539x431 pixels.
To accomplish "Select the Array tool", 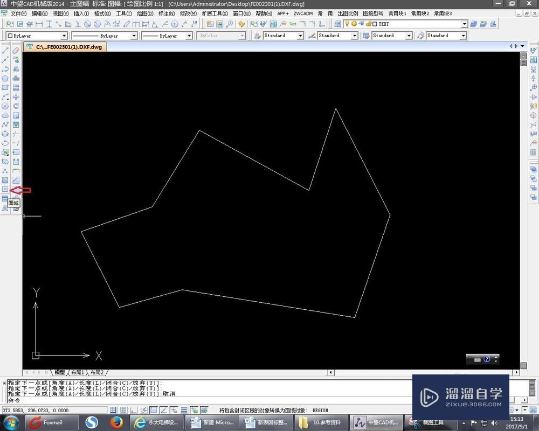I will pos(16,87).
